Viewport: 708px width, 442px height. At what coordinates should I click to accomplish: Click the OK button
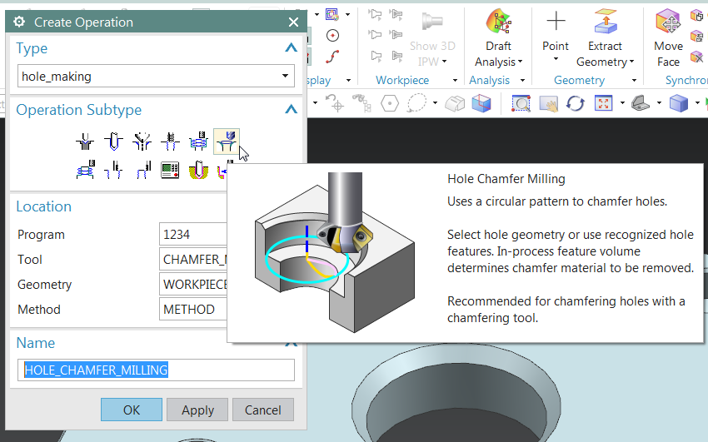coord(132,410)
